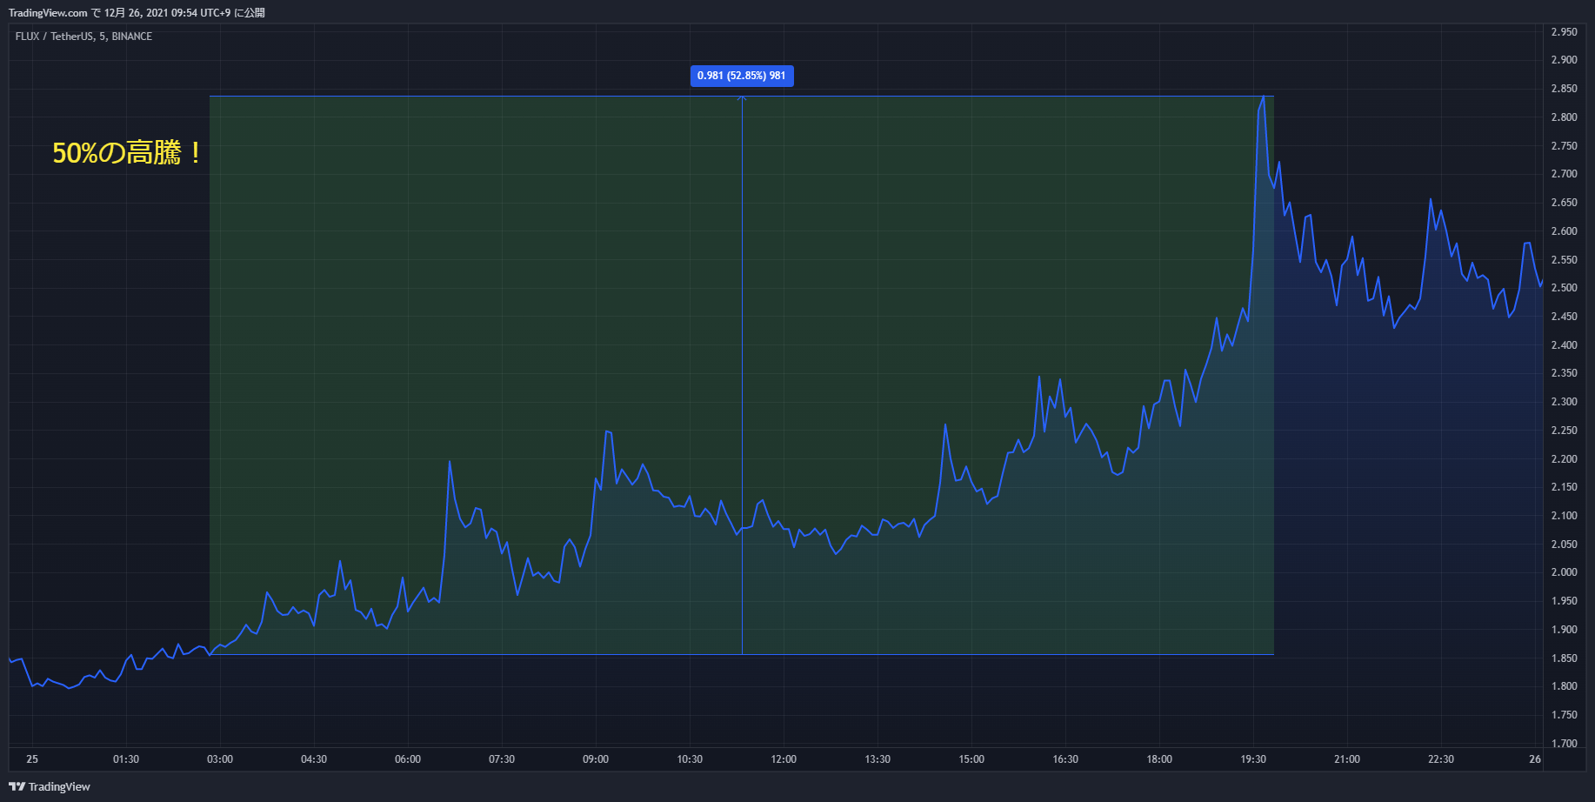The height and width of the screenshot is (802, 1595).
Task: Click the measurement label 0.981 (52.85%) 981
Action: click(742, 76)
